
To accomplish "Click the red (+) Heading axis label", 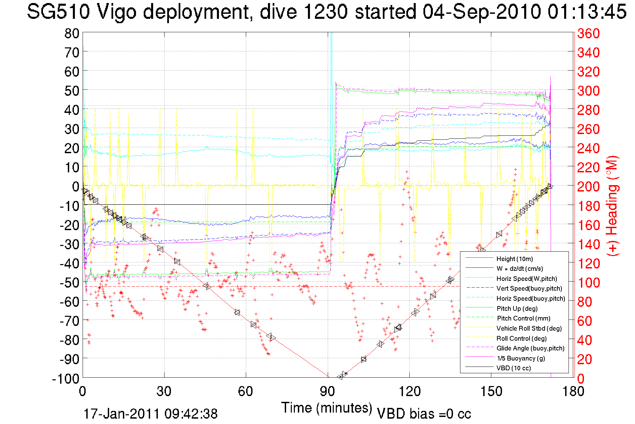I will [x=612, y=206].
